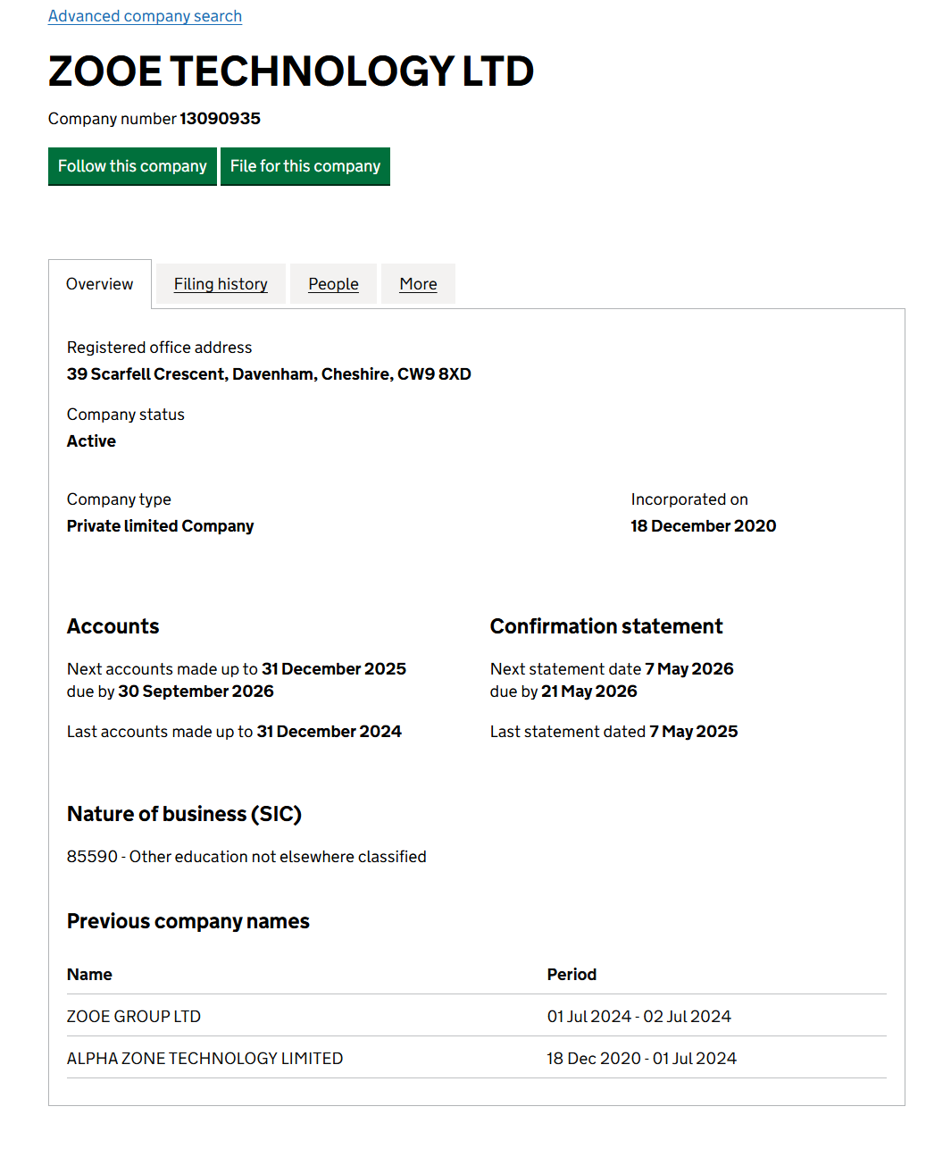Click accounts due date 30 September 2026
This screenshot has height=1157, width=926.
(x=196, y=692)
